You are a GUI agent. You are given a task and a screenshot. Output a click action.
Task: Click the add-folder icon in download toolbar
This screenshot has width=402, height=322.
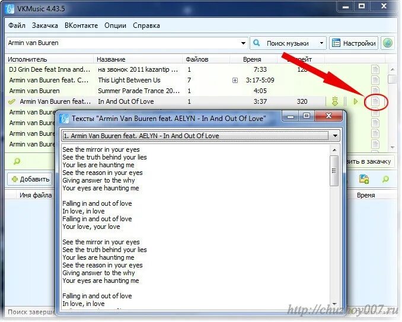(x=364, y=179)
